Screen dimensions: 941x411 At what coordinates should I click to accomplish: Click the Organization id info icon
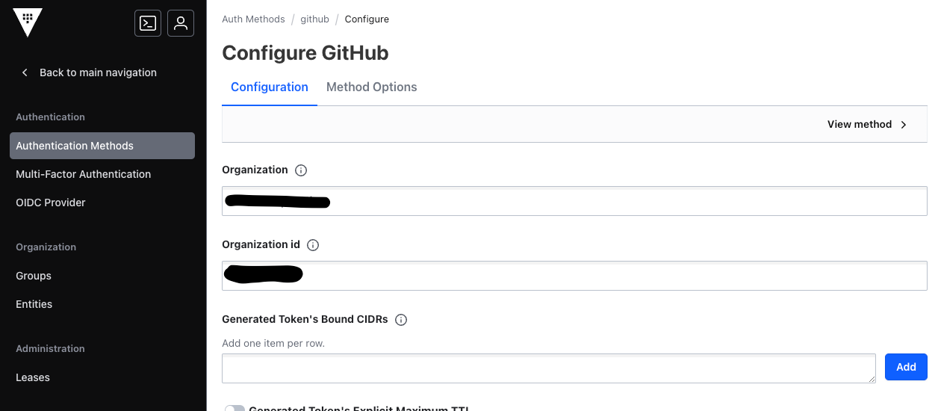[313, 245]
